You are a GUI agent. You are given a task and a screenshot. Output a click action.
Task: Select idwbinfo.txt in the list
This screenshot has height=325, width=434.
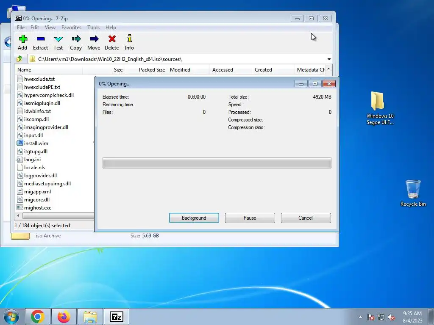37,111
